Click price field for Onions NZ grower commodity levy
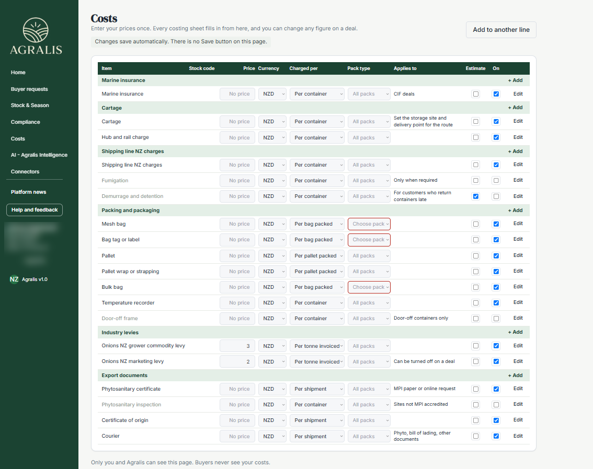 [x=237, y=346]
